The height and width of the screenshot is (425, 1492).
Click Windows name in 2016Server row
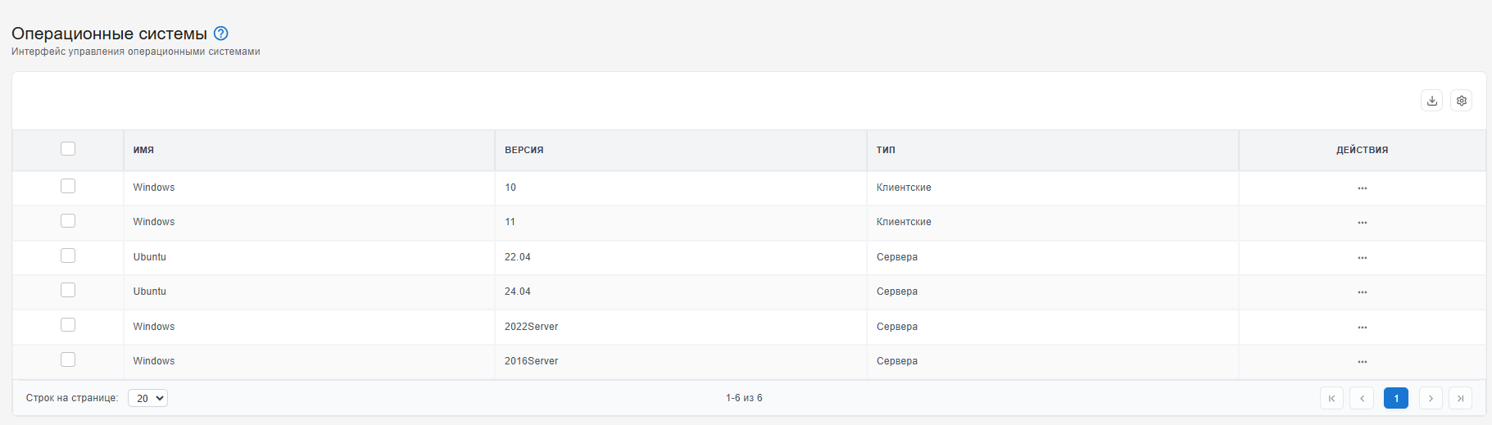click(x=154, y=361)
